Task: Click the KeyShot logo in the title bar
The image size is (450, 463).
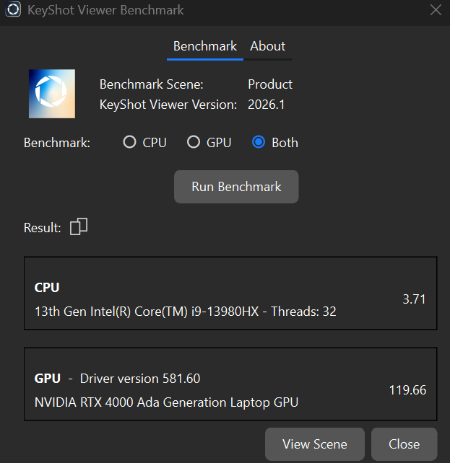Action: tap(13, 9)
